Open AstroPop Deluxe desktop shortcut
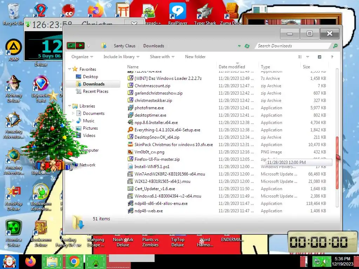 (14, 198)
